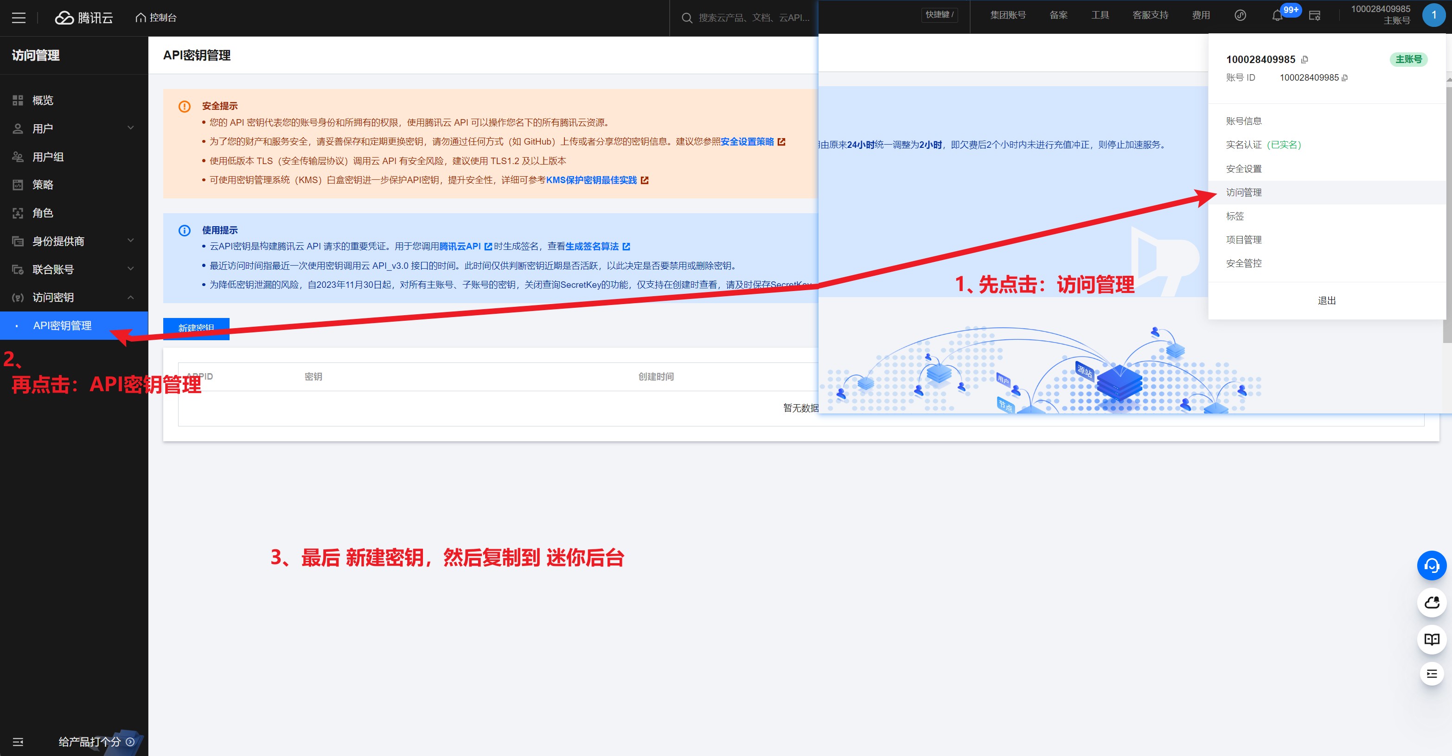Image resolution: width=1452 pixels, height=756 pixels.
Task: Select 项目管理 from account dropdown
Action: pos(1243,240)
